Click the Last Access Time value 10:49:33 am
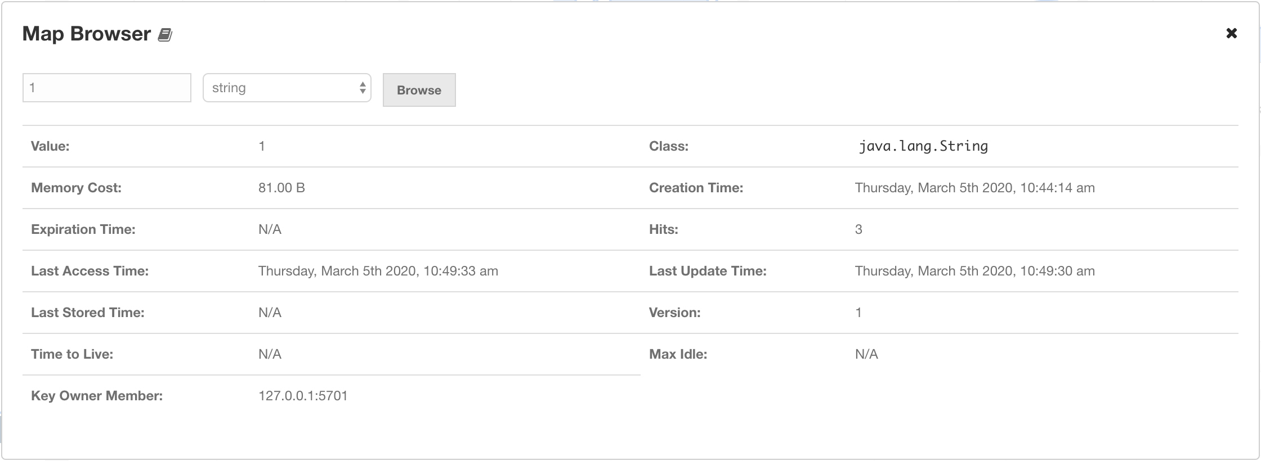 pyautogui.click(x=378, y=271)
